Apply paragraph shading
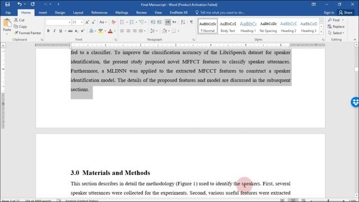This screenshot has height=202, width=359. [164, 31]
